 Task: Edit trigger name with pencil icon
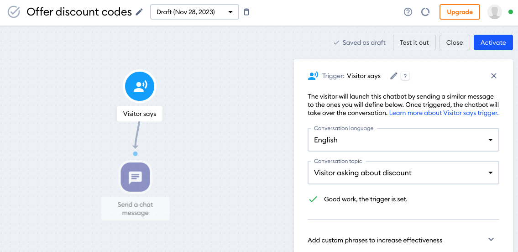(394, 76)
